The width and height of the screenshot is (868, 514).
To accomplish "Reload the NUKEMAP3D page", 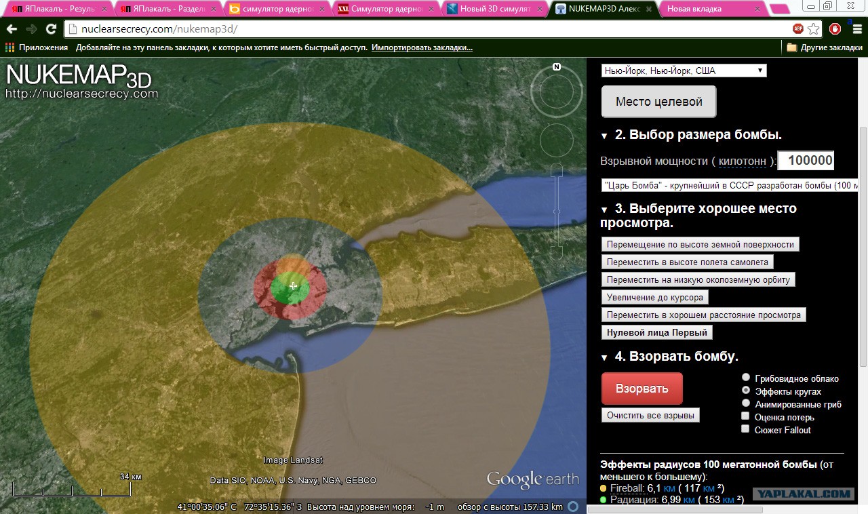I will (51, 29).
